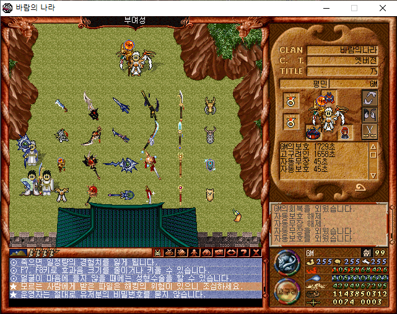397x314 pixels.
Task: Open the lips emotion icon
Action: [x=231, y=253]
